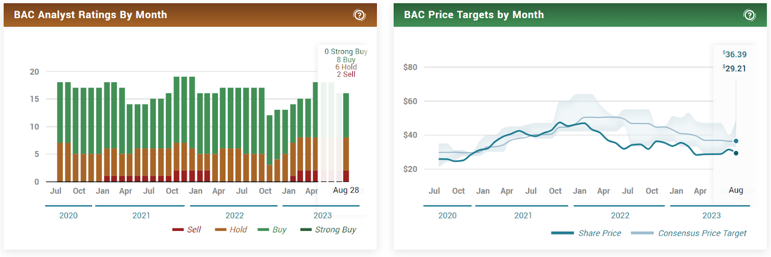Click Consensus Price Target line swatch
Viewport: 771px width, 257px height.
pos(642,233)
